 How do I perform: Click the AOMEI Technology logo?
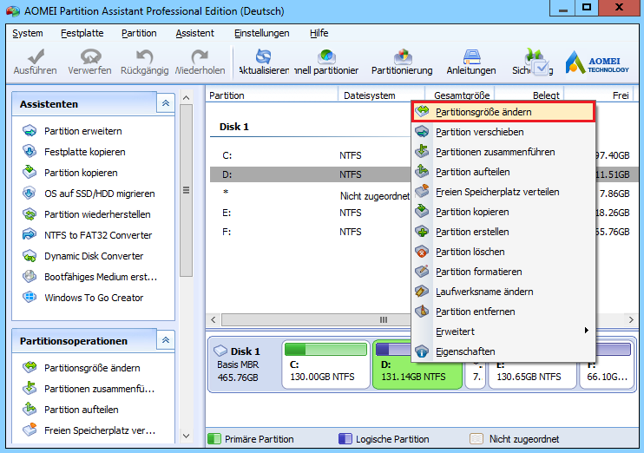point(597,62)
